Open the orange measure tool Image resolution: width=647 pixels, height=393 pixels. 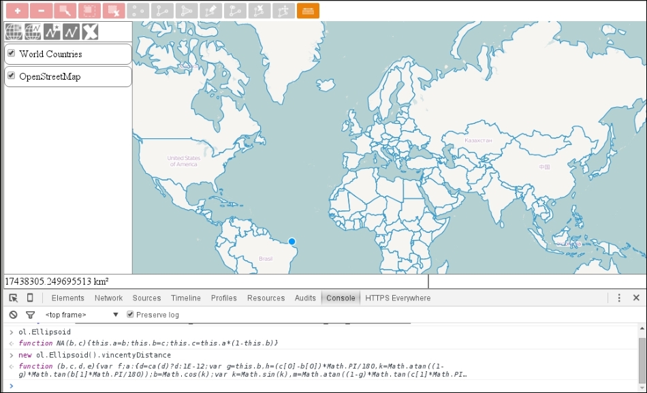point(308,11)
